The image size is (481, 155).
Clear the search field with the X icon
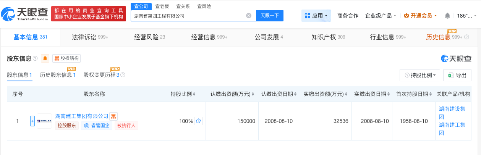click(x=249, y=16)
